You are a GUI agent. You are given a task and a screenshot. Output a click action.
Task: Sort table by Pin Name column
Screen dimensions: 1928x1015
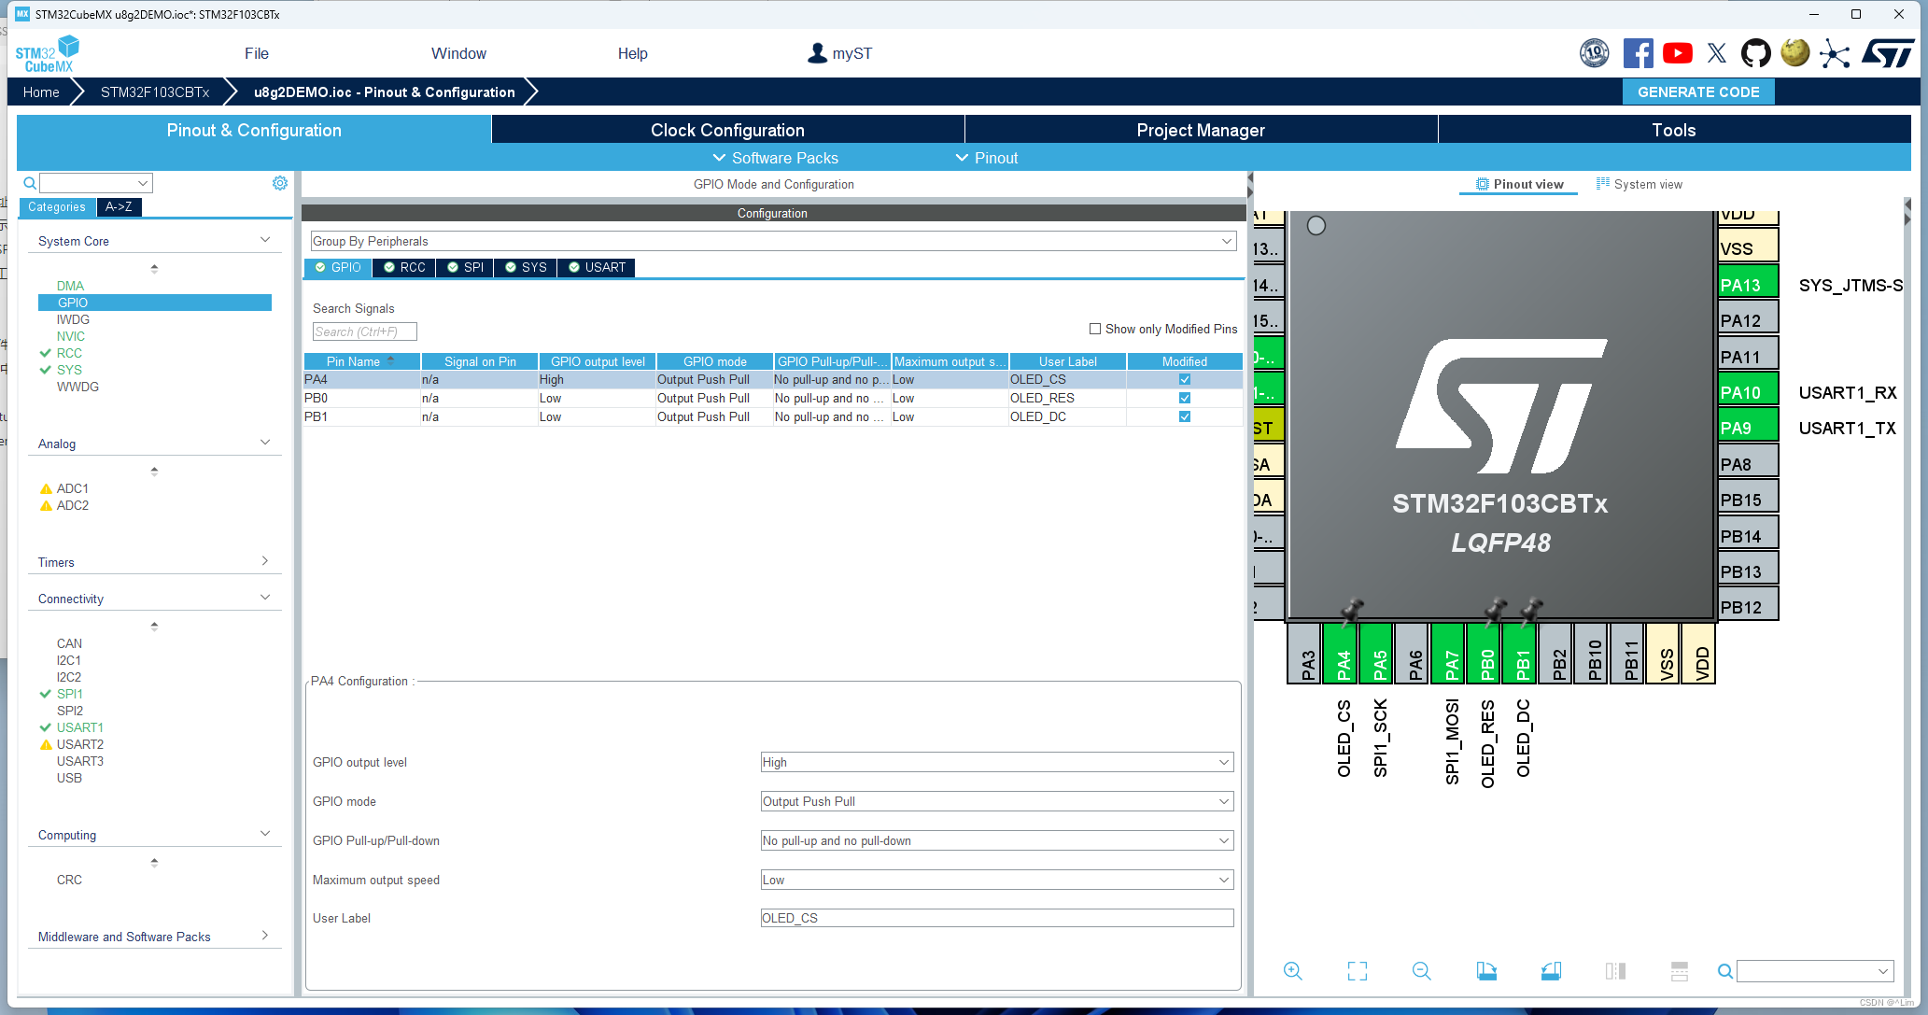click(x=361, y=361)
